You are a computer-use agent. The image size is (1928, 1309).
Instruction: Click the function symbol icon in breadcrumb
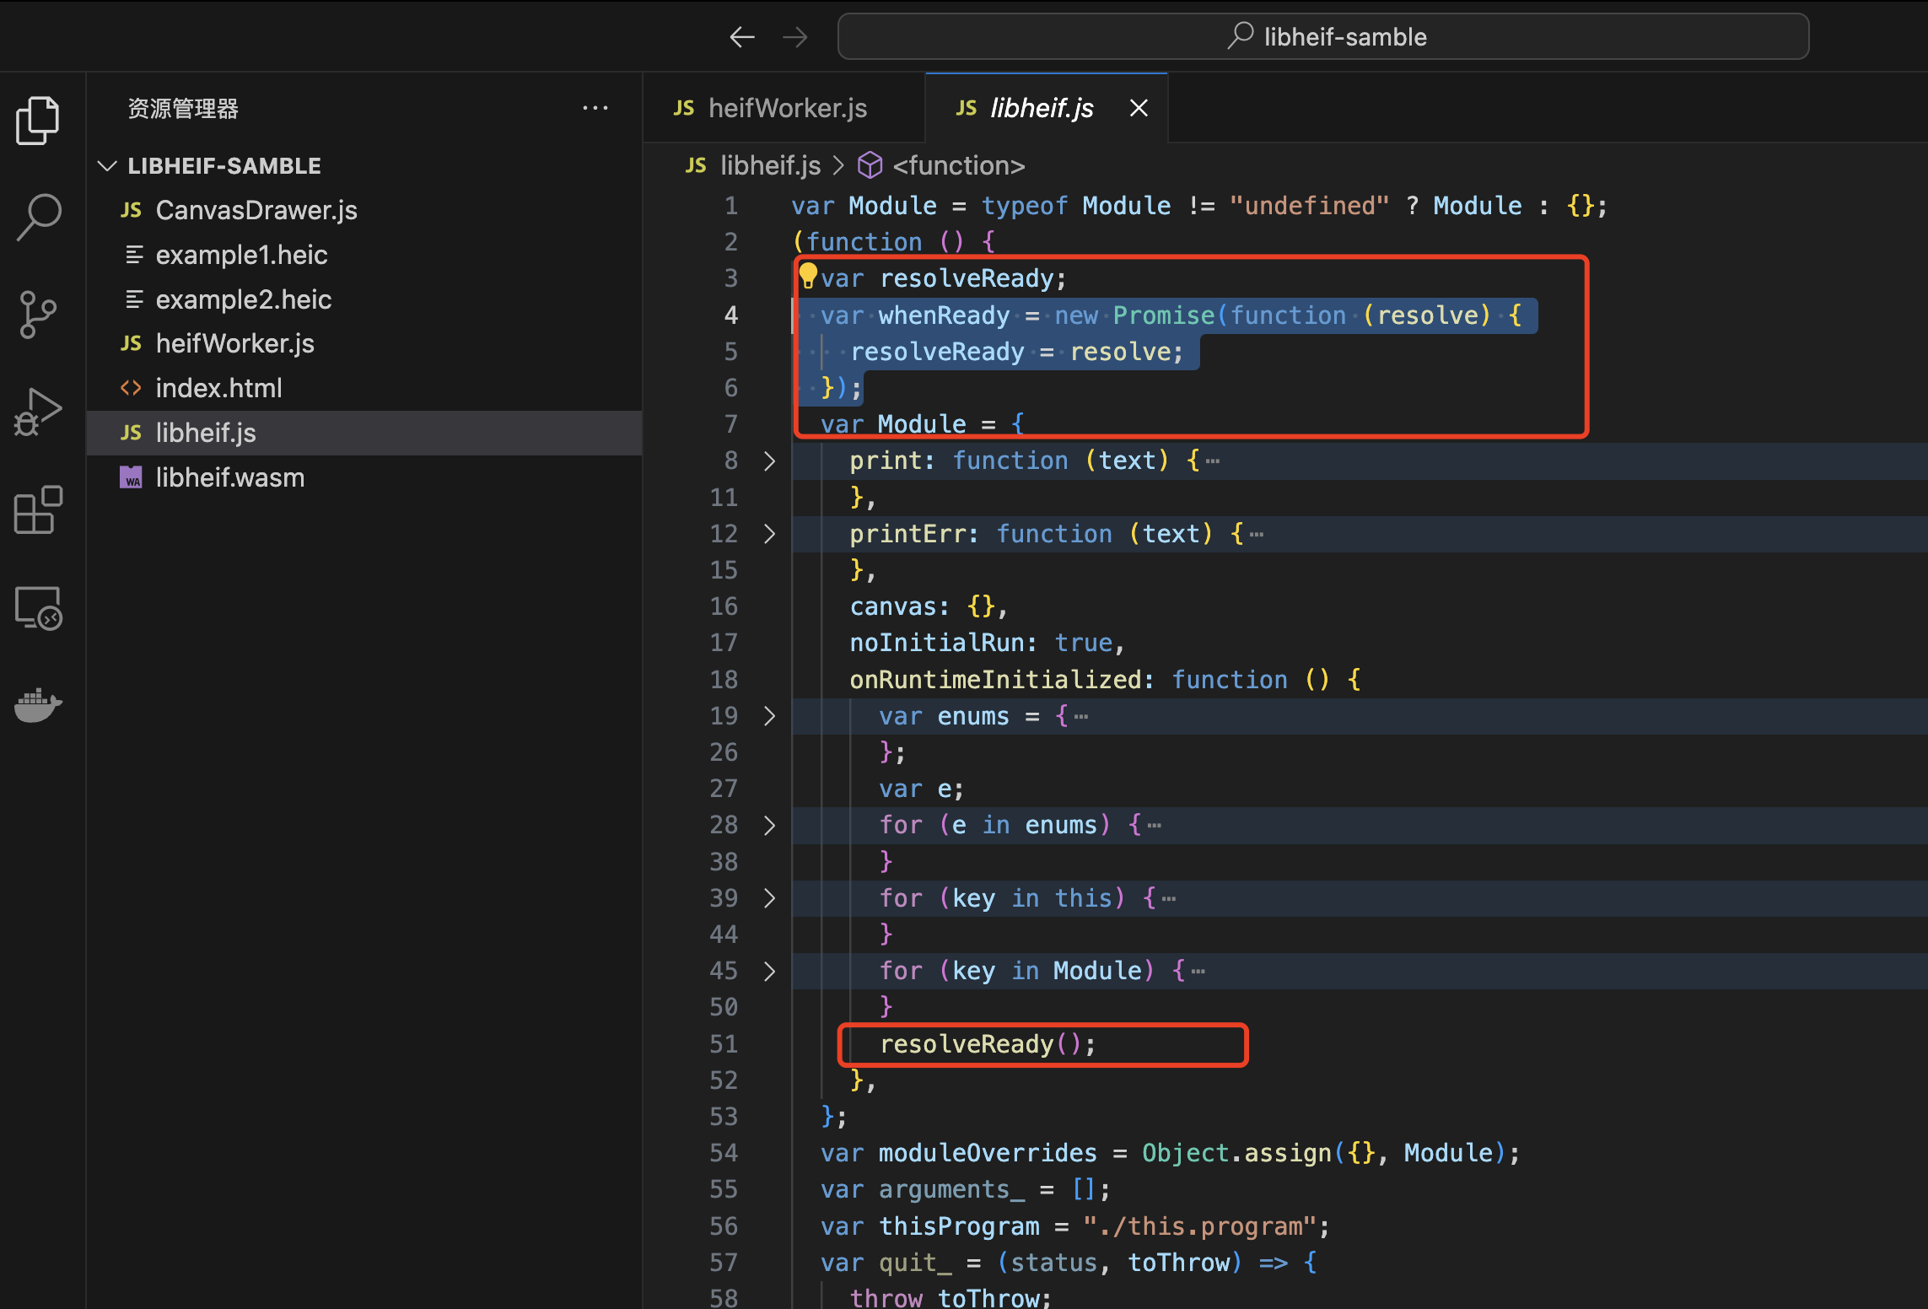click(870, 165)
